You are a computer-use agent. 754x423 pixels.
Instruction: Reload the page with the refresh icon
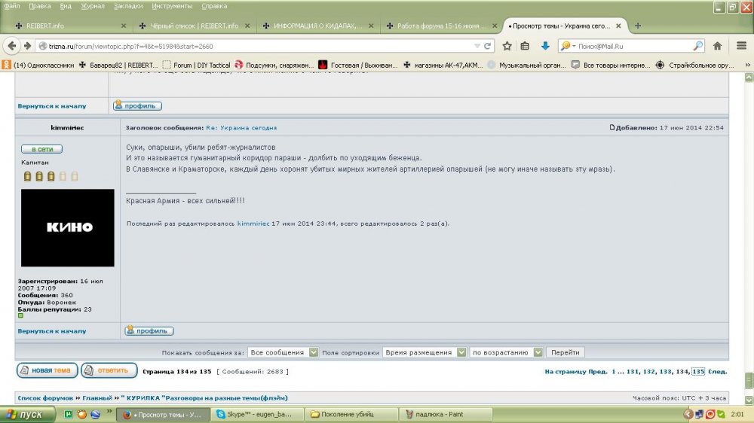coord(489,46)
